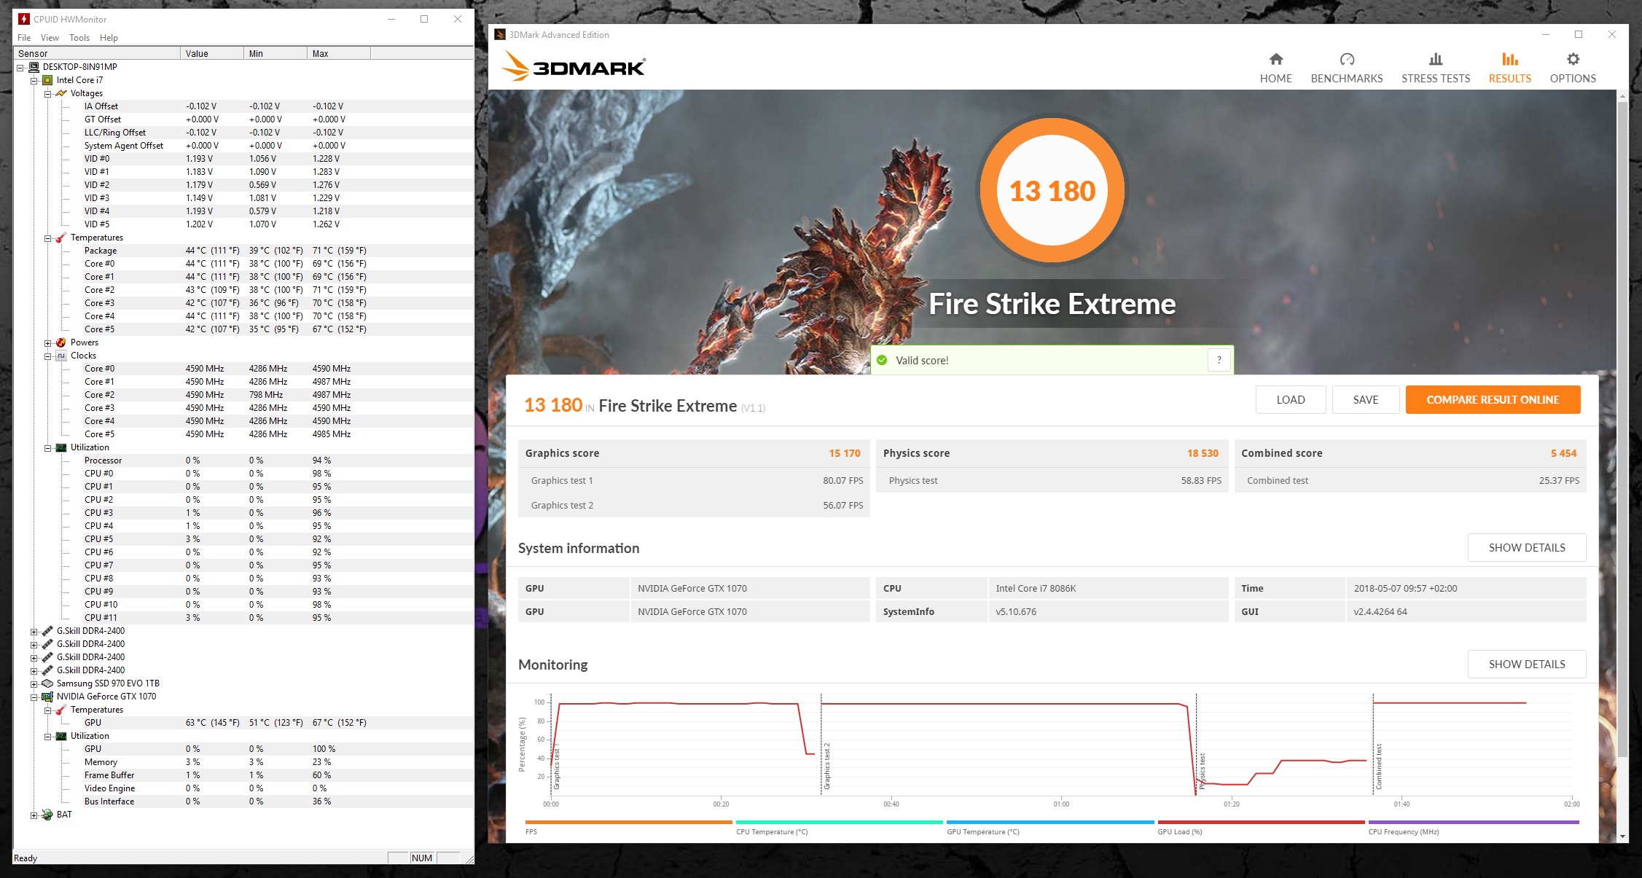Open the Results icon in 3DMark
This screenshot has height=878, width=1642.
click(1510, 59)
